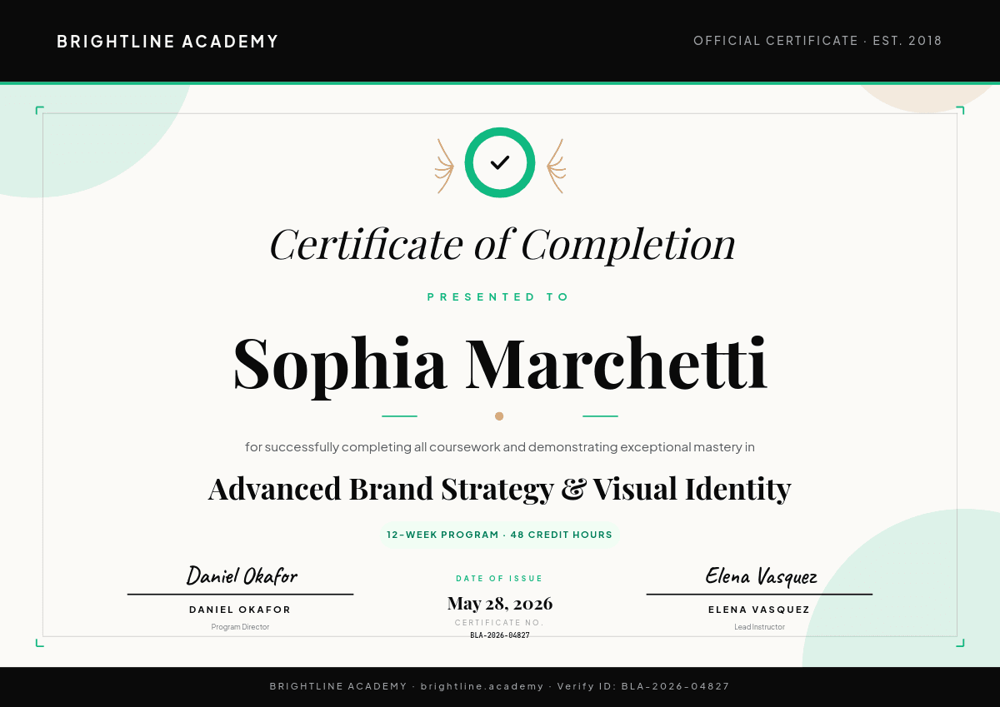1000x707 pixels.
Task: Click the course title 'Advanced Brand Strategy & Visual Identity'
Action: [x=500, y=489]
